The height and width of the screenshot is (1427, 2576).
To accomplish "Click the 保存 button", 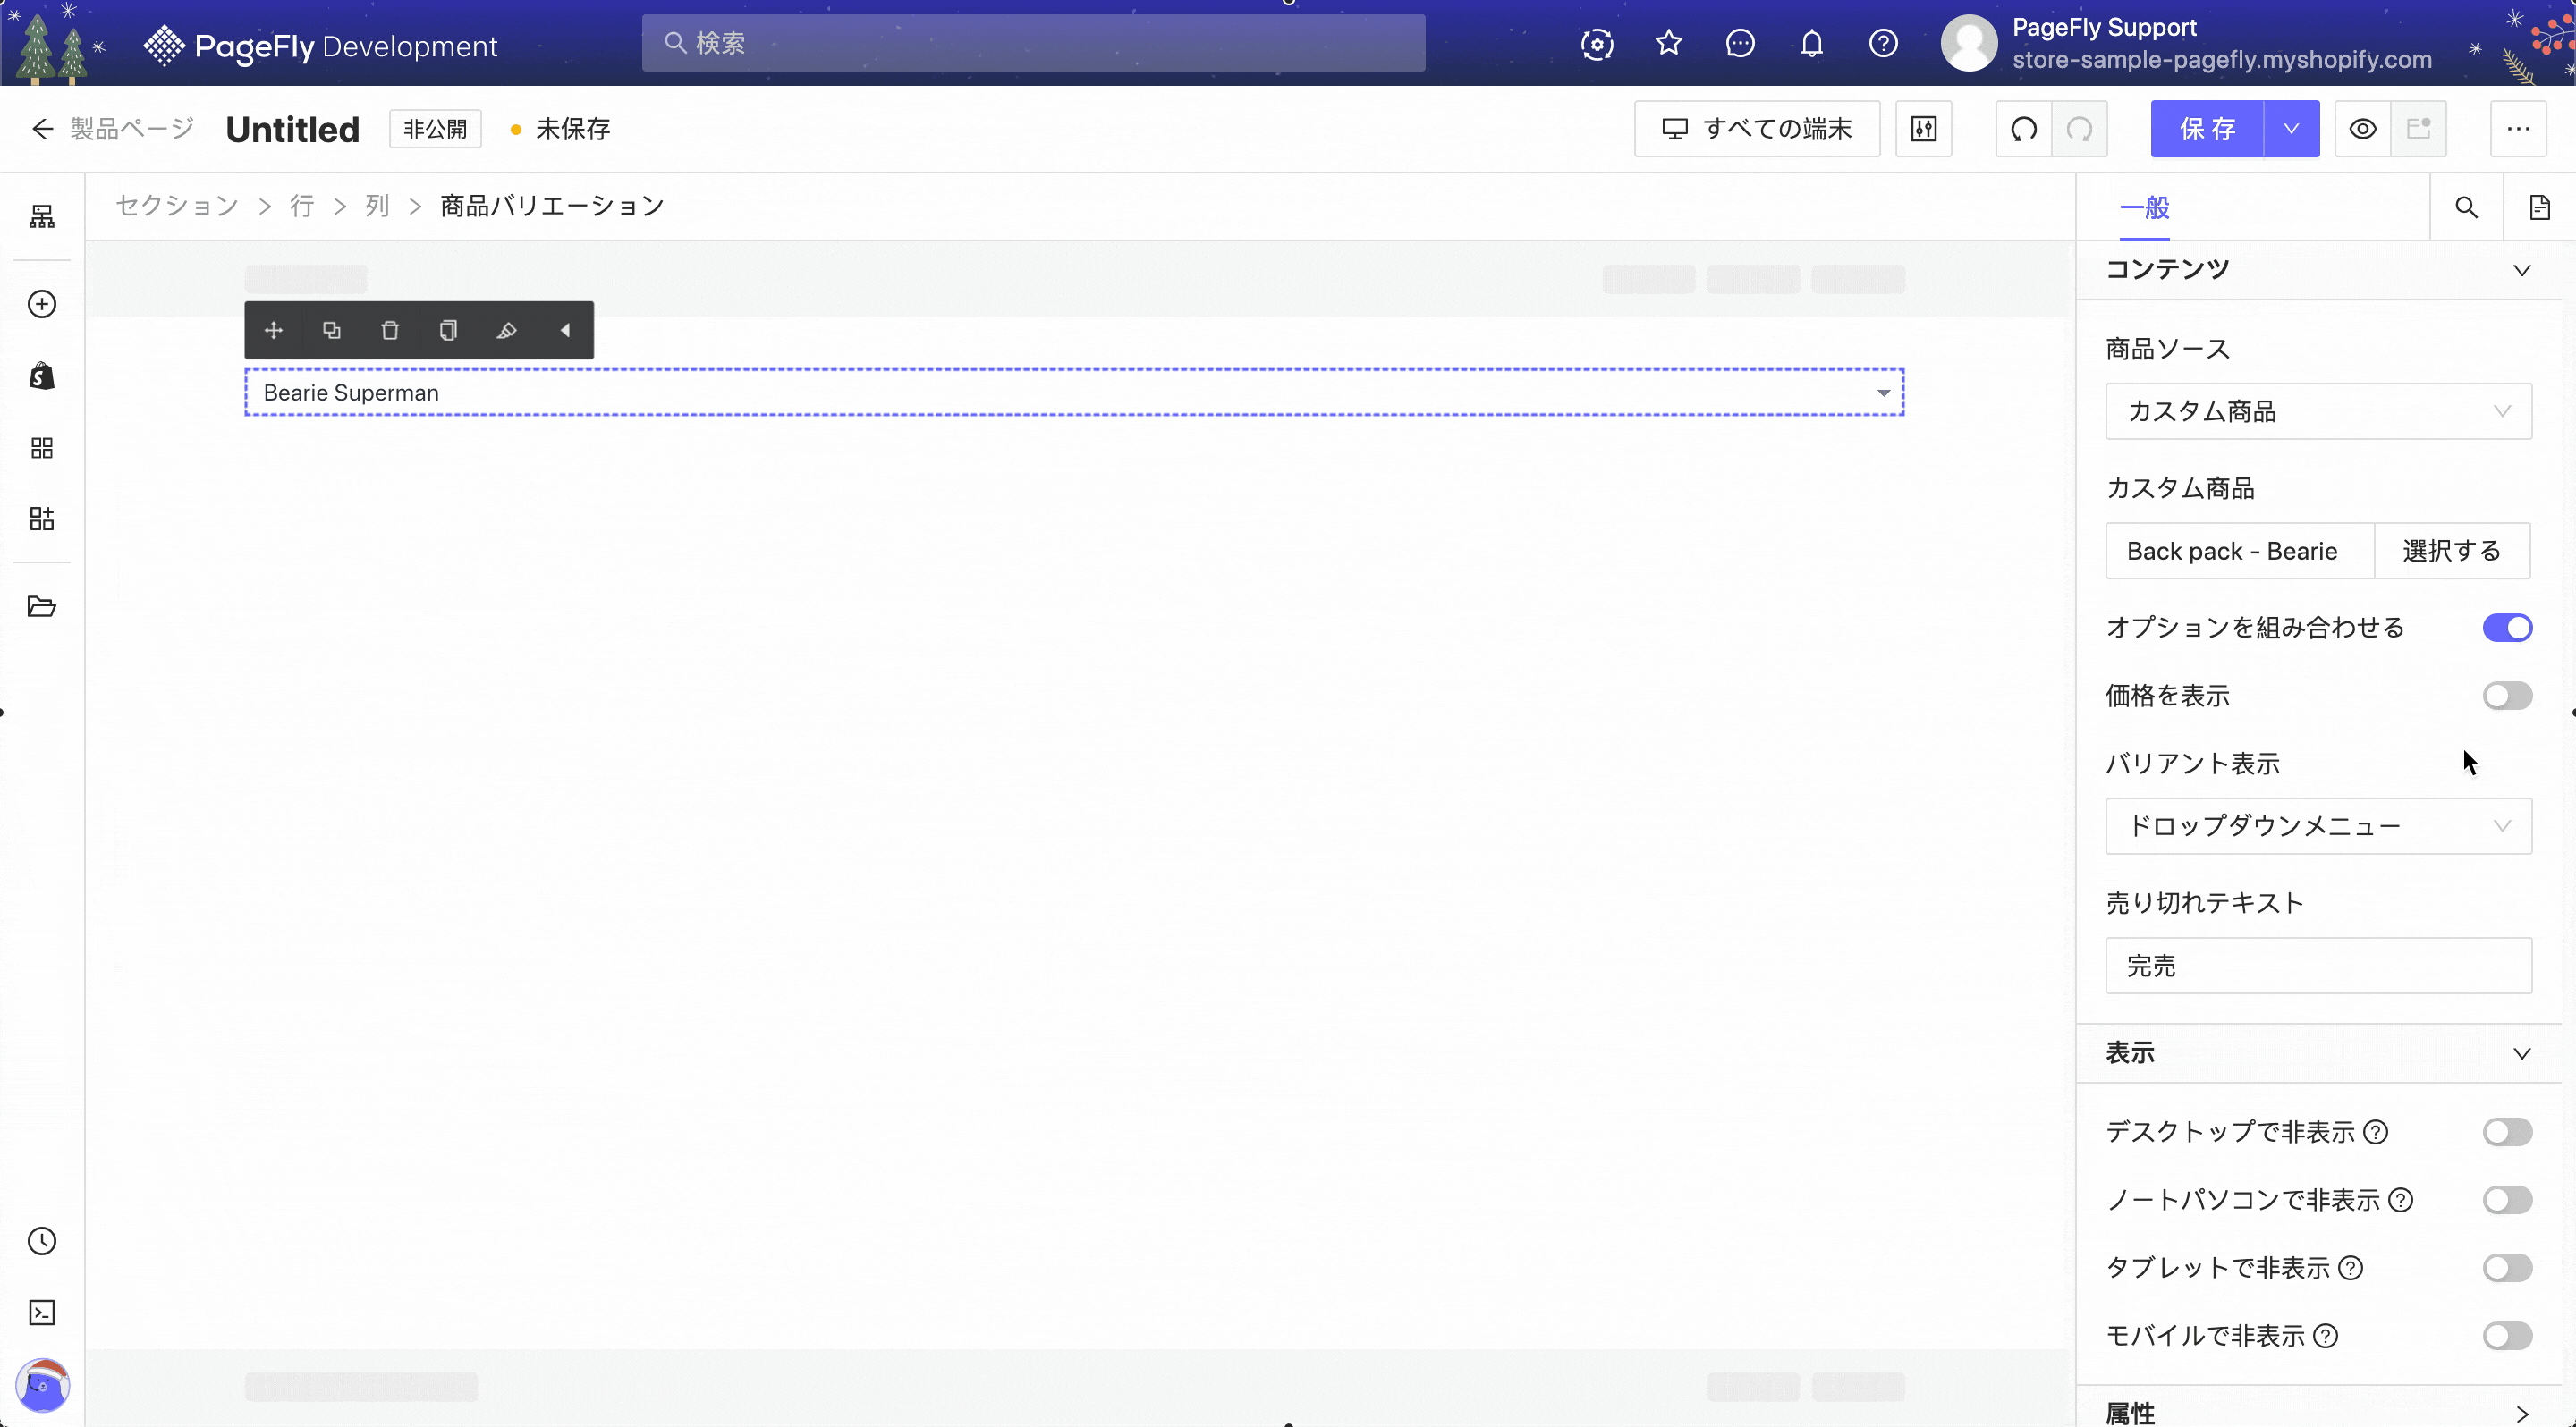I will click(x=2207, y=129).
